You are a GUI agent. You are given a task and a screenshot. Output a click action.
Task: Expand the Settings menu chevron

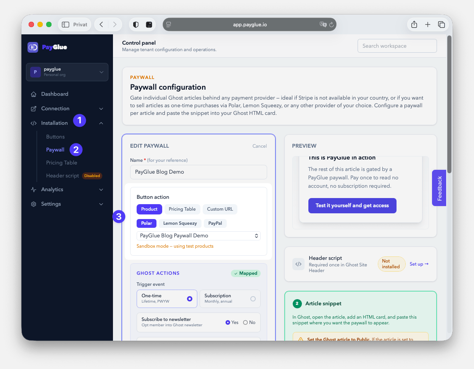101,204
